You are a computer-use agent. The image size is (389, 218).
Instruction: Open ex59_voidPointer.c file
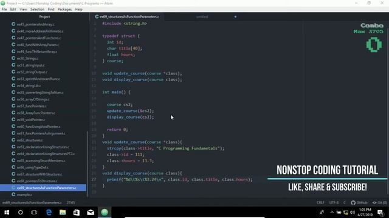tap(31, 120)
